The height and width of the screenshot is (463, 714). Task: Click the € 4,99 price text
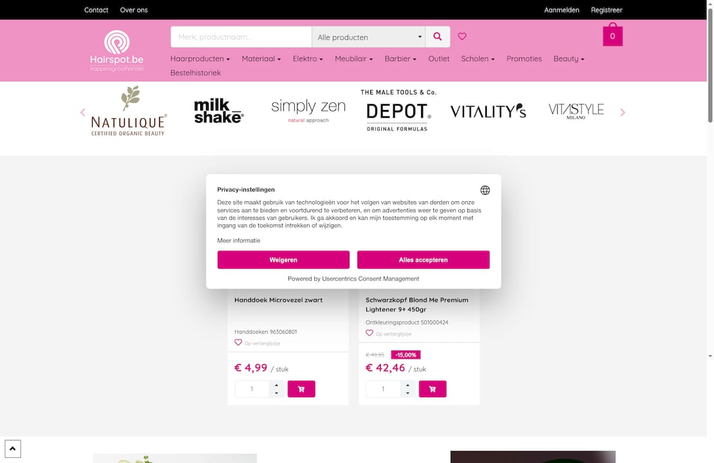(x=250, y=367)
